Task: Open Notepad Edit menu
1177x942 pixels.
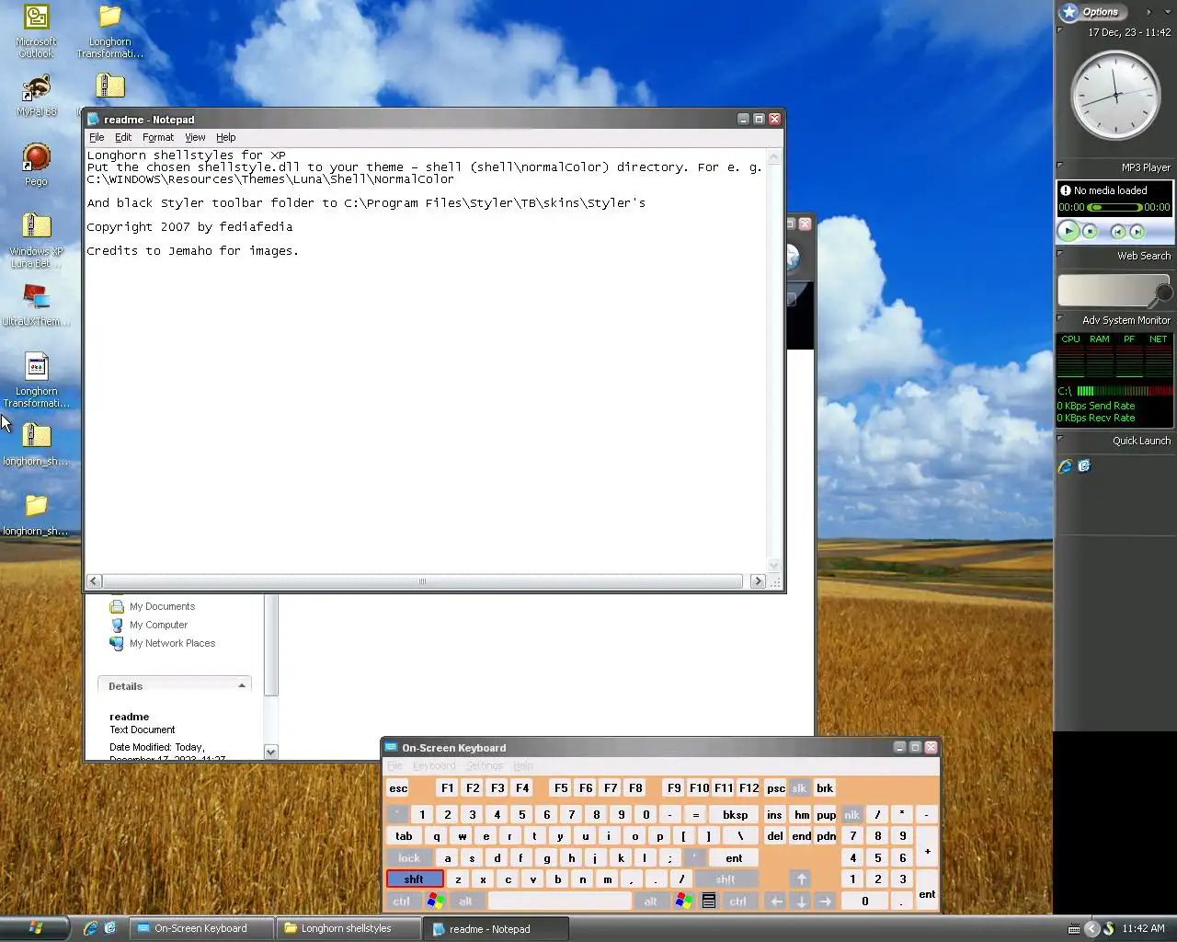Action: [123, 137]
